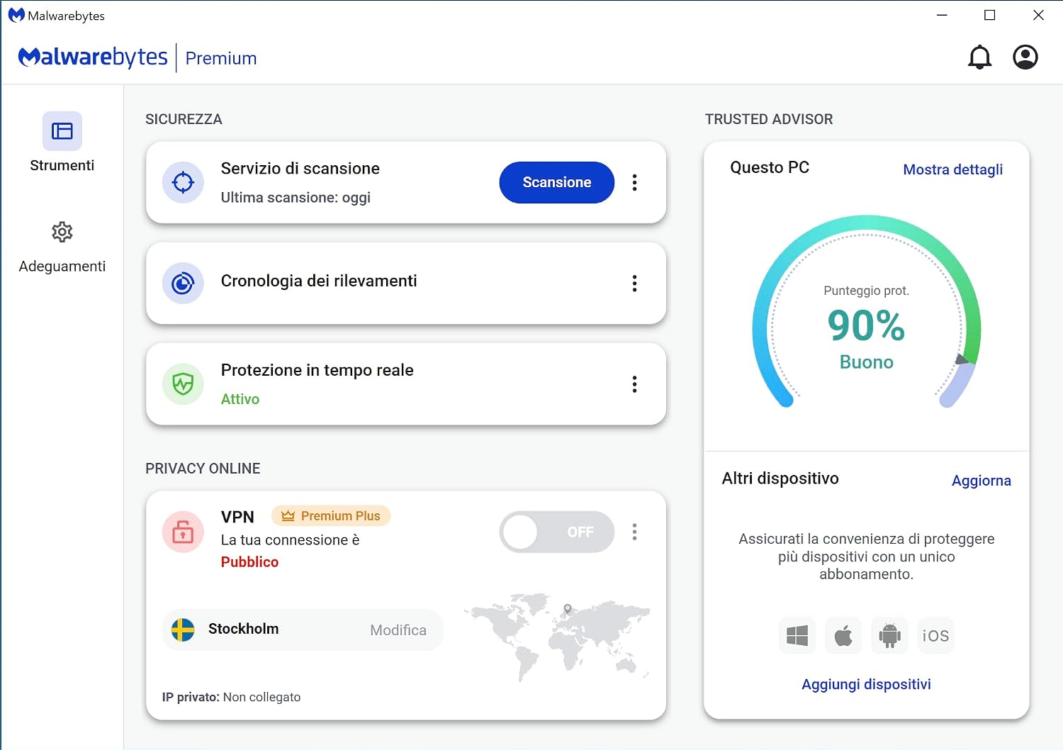
Task: Click the Altri dispositivo heading
Action: click(780, 478)
